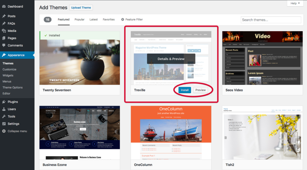Click the Comments bubble icon

[4, 45]
